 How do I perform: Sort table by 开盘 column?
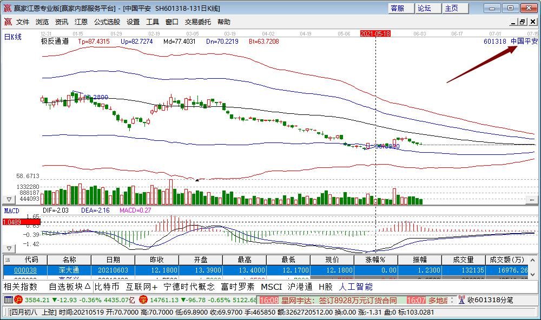point(201,260)
